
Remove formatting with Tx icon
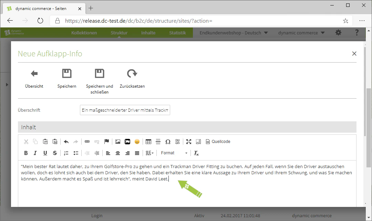[196, 153]
